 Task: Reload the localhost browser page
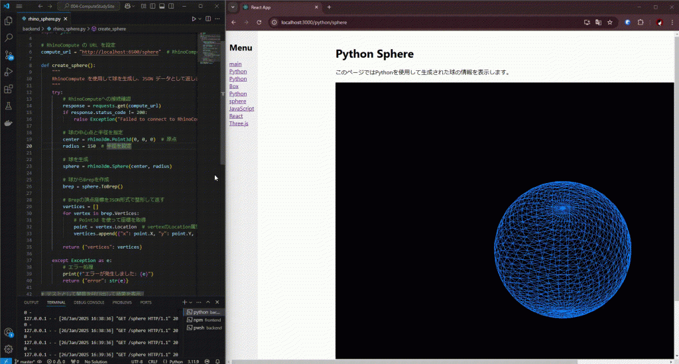[259, 22]
